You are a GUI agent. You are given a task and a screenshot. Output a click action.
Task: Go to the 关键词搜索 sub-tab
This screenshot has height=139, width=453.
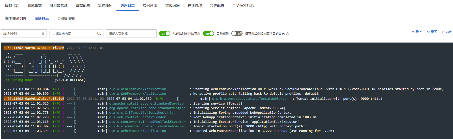(x=66, y=19)
